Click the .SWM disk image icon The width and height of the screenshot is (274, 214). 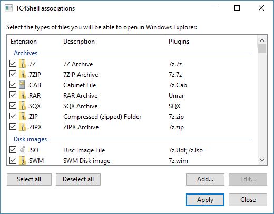(22, 160)
